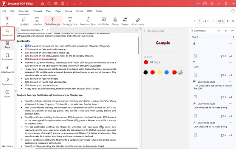
Task: Redo the last action
Action: (x=79, y=3)
